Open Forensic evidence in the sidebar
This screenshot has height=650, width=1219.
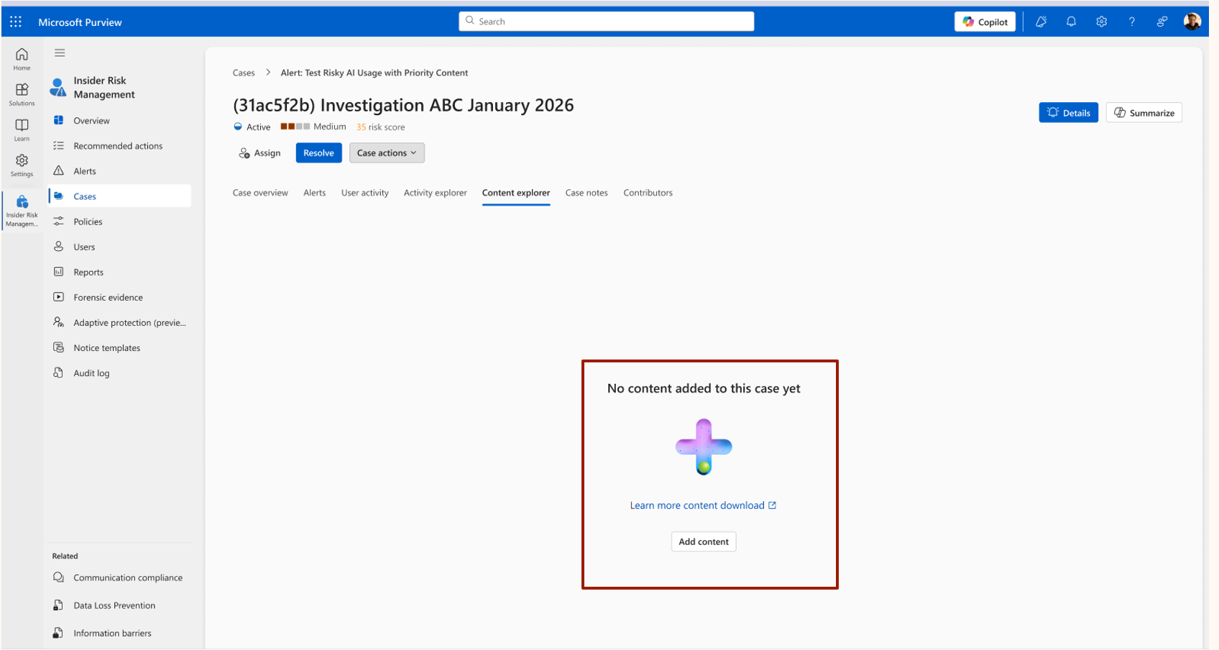pos(108,298)
